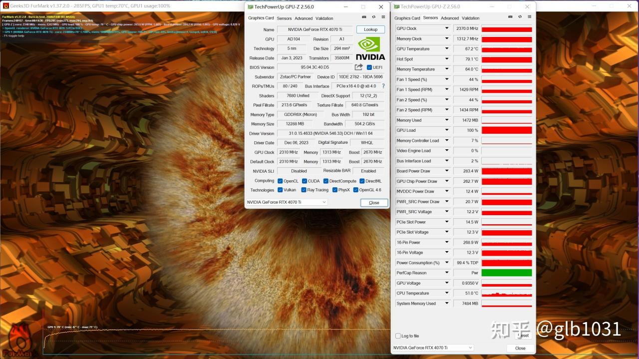639x359 pixels.
Task: Click the NVIDIA logo image
Action: point(370,48)
